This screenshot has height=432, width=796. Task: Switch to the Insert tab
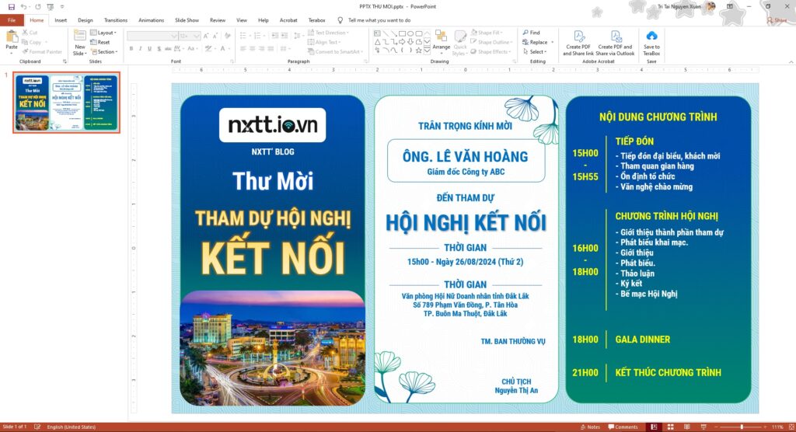click(x=61, y=20)
